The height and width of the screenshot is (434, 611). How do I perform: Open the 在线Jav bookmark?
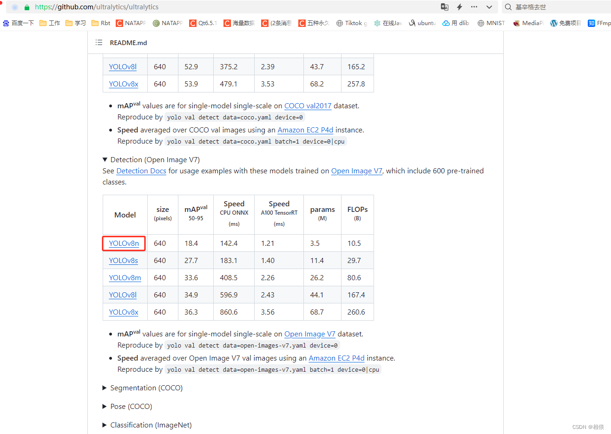coord(388,23)
